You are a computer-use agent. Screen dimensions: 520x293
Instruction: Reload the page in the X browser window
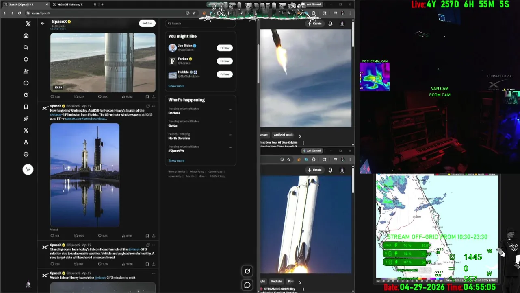[x=19, y=13]
